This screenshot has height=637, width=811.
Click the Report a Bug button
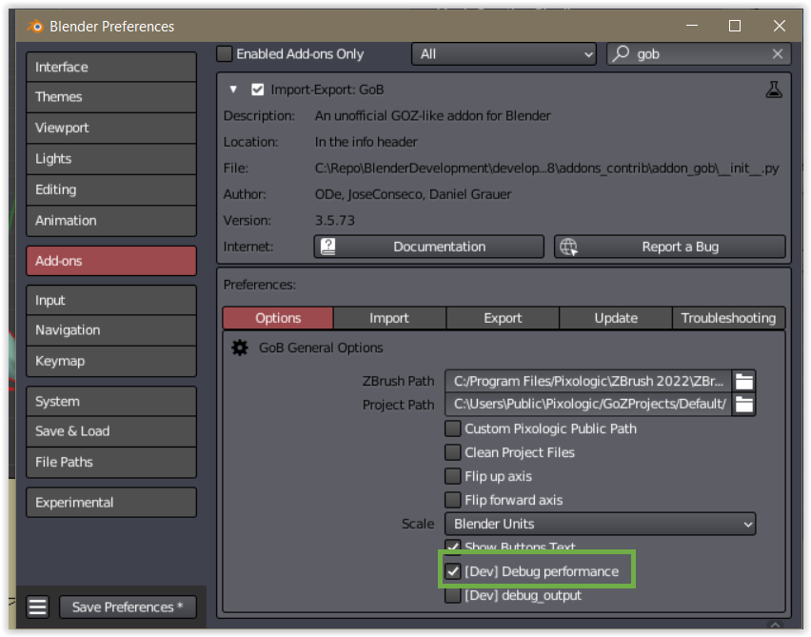pos(670,247)
